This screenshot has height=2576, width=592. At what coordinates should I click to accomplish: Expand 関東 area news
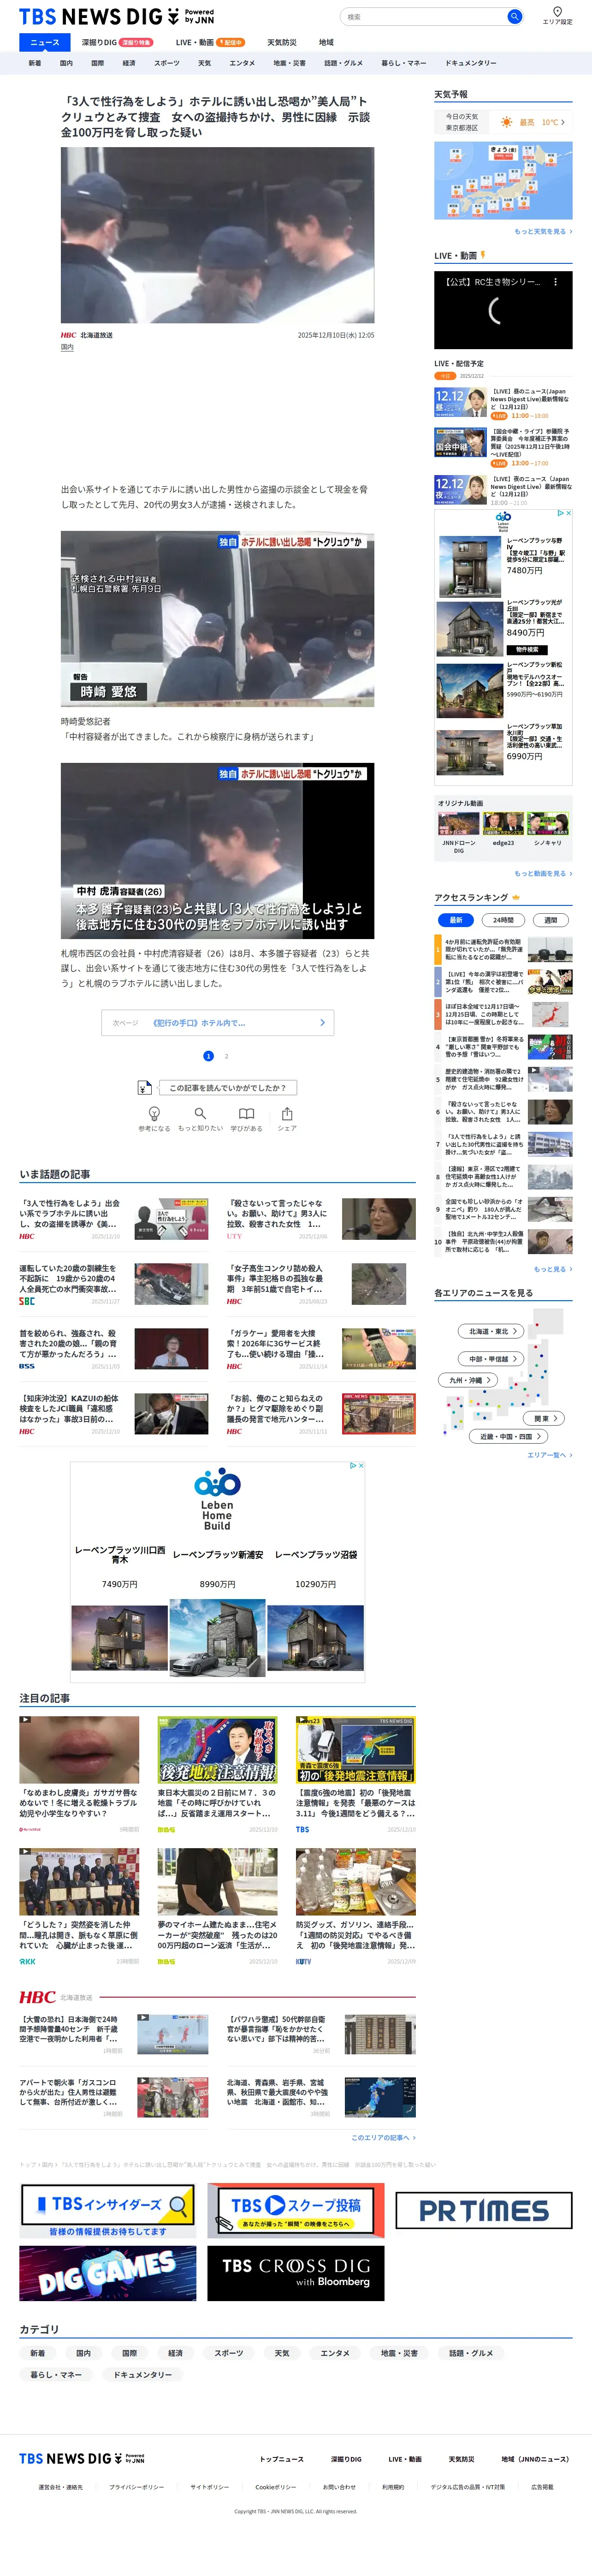545,1418
